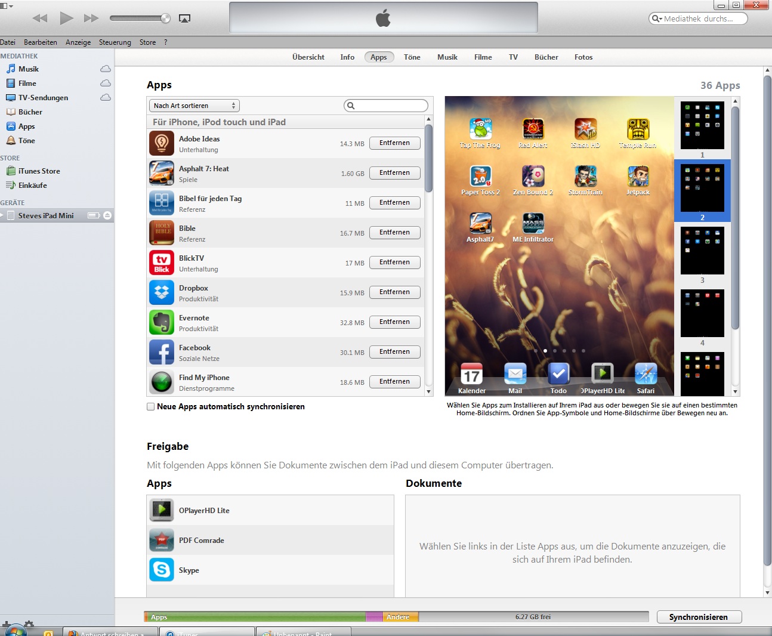Click the Play button in the toolbar

click(x=66, y=18)
